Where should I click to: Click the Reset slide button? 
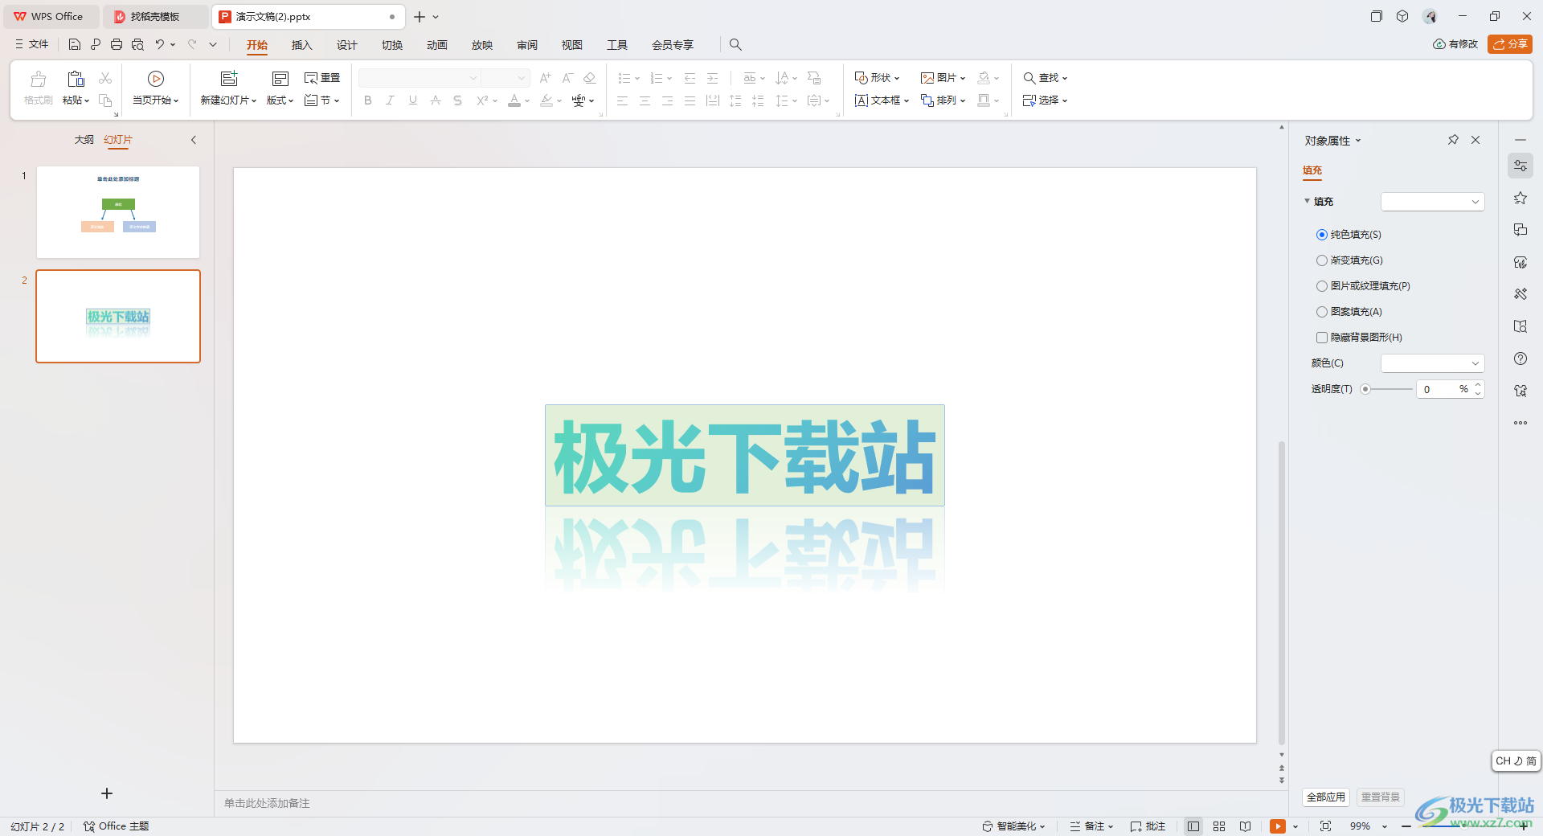click(x=322, y=78)
